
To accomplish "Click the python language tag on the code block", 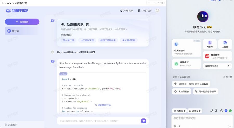I will point(63,74).
